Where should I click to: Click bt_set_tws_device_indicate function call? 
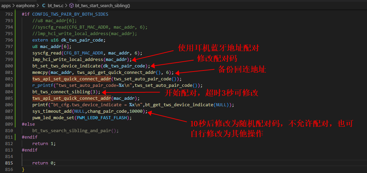[x=67, y=66]
